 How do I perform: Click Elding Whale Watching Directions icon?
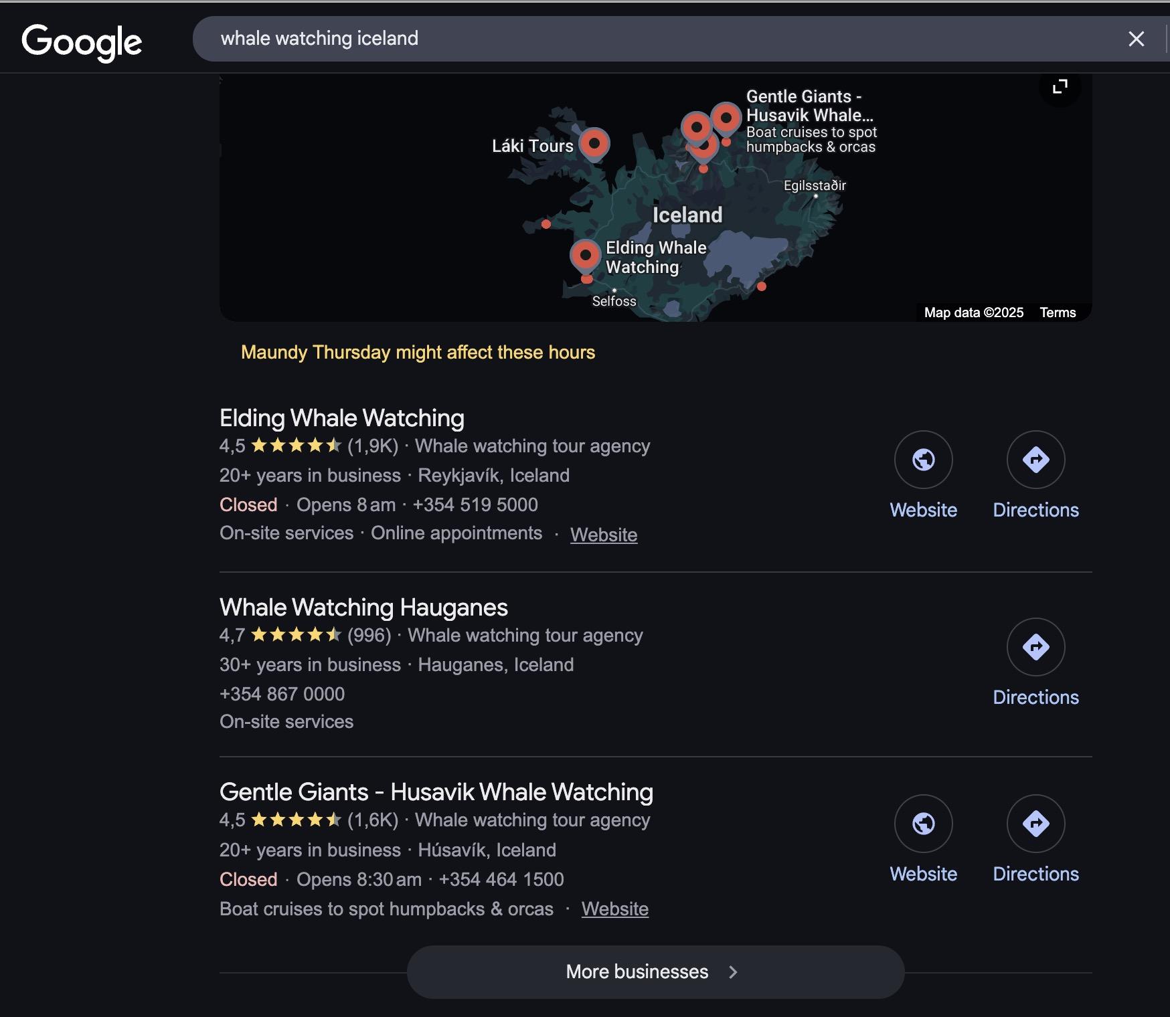click(1036, 460)
